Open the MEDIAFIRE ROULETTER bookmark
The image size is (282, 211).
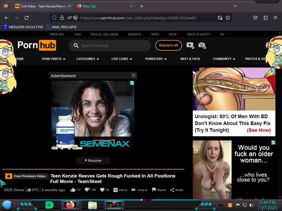pyautogui.click(x=23, y=27)
